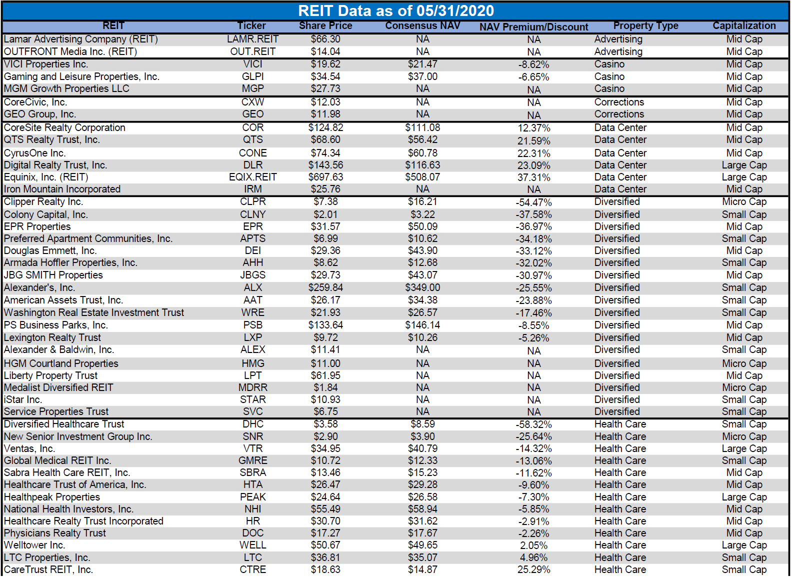Viewport: 792px width, 577px height.
Task: Click 'New Senior Investment Group Inc.' cell
Action: (78, 436)
